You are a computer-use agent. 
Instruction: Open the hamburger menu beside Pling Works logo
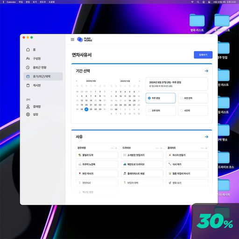(x=72, y=40)
